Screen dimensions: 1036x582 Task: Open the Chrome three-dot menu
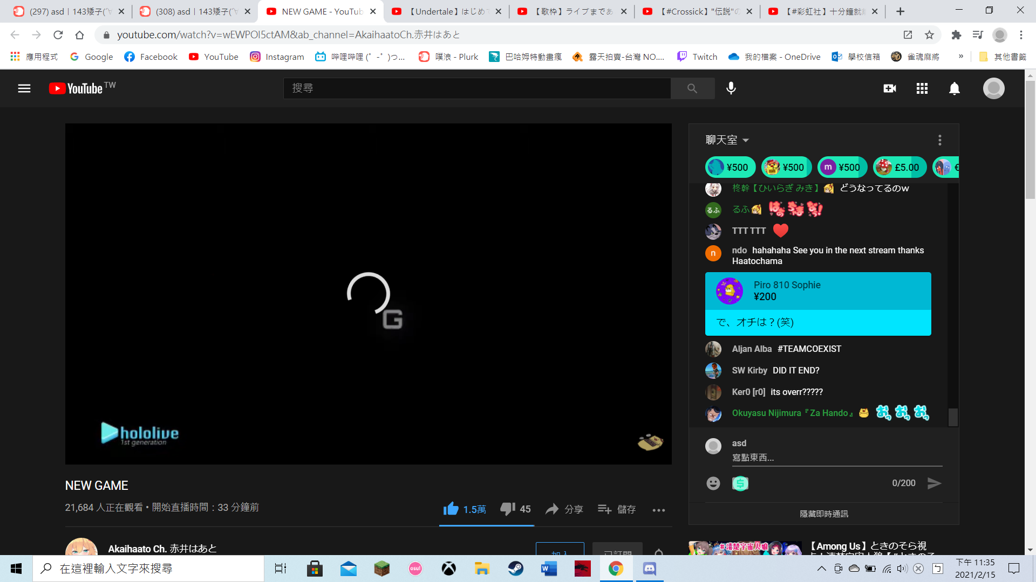pos(1021,35)
